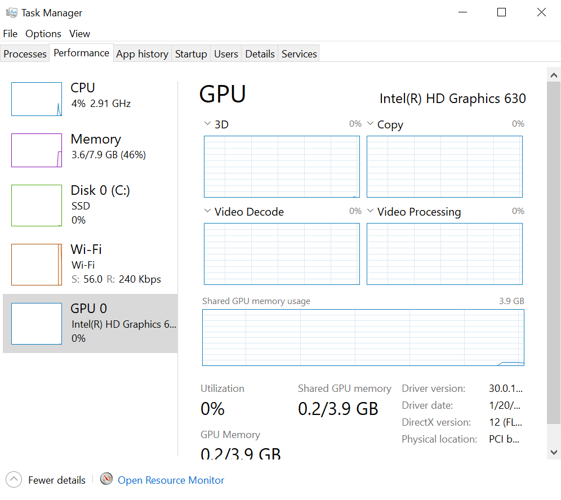Screen dimensions: 561x500
Task: Select the CPU usage graph thumbnail
Action: pyautogui.click(x=37, y=99)
